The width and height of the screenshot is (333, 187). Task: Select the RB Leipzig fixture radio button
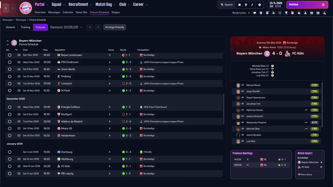point(10,173)
